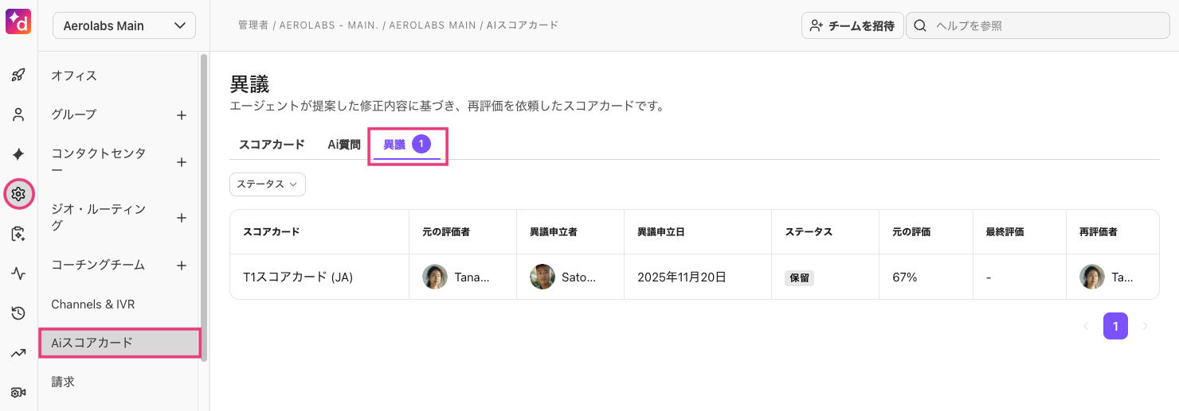Click the 元の評価者 column header

[x=446, y=232]
